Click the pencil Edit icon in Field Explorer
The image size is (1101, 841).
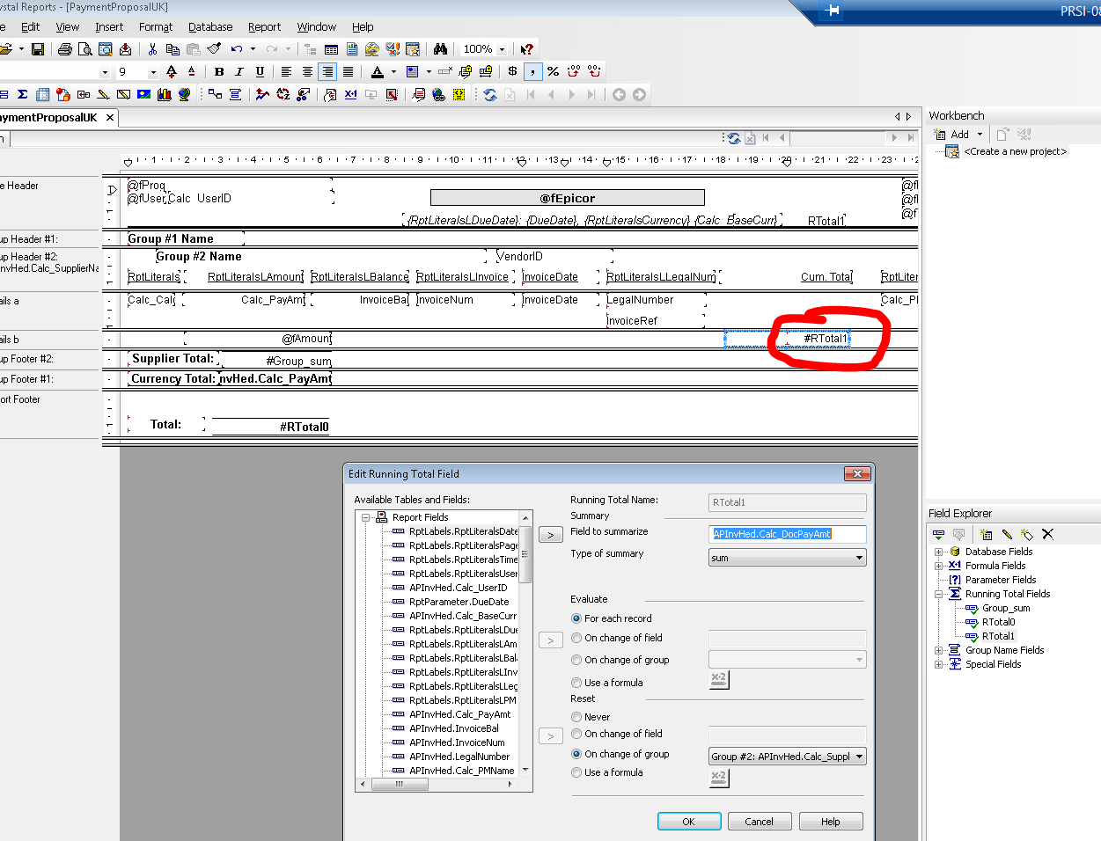(1007, 535)
